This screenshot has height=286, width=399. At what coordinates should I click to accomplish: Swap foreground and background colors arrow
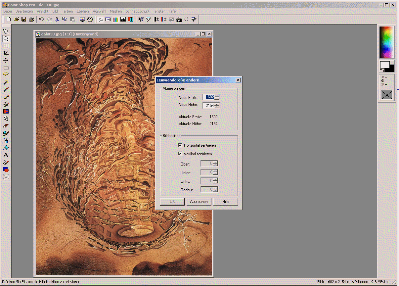click(382, 70)
